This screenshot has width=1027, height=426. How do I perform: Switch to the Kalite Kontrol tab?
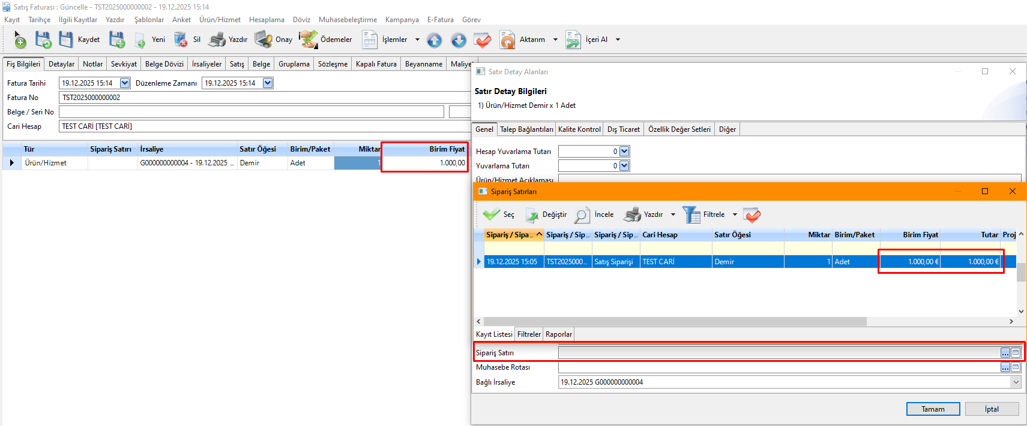click(x=579, y=129)
